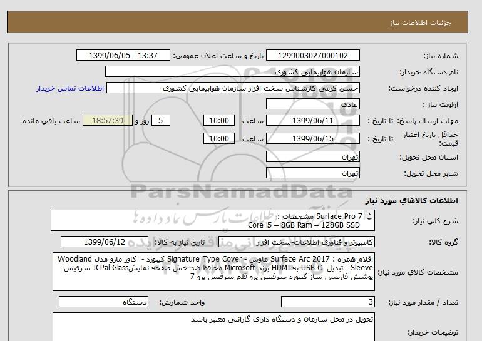The width and height of the screenshot is (482, 341).
Task: Click the text ساعت باقی مانده
Action: coord(51,121)
